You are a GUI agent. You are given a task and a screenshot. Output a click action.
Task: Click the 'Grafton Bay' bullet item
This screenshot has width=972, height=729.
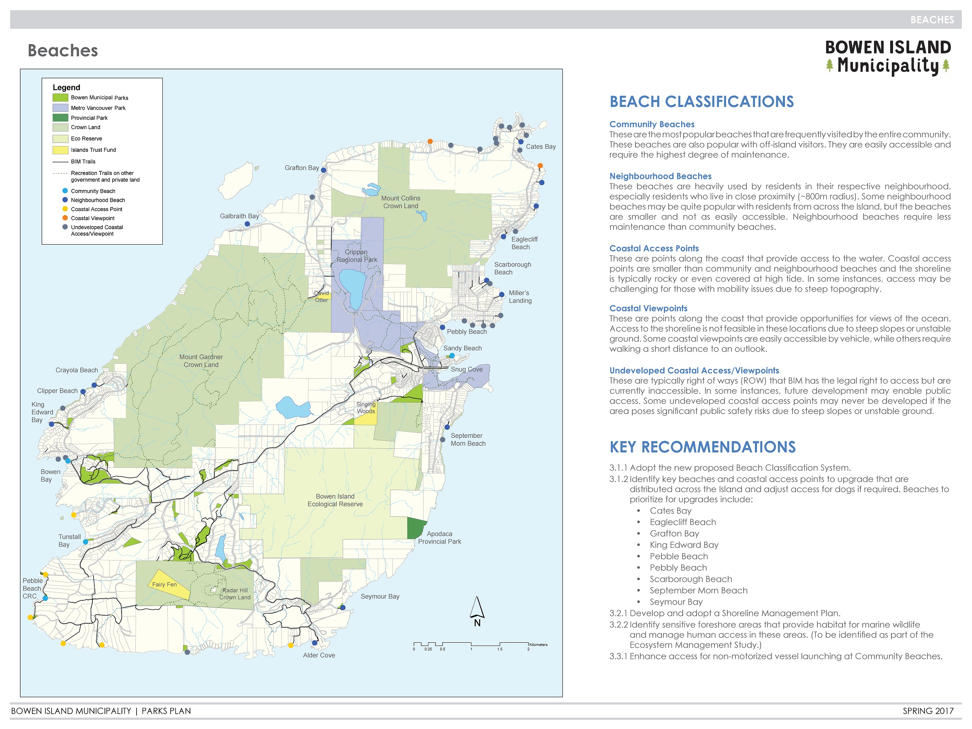[674, 533]
